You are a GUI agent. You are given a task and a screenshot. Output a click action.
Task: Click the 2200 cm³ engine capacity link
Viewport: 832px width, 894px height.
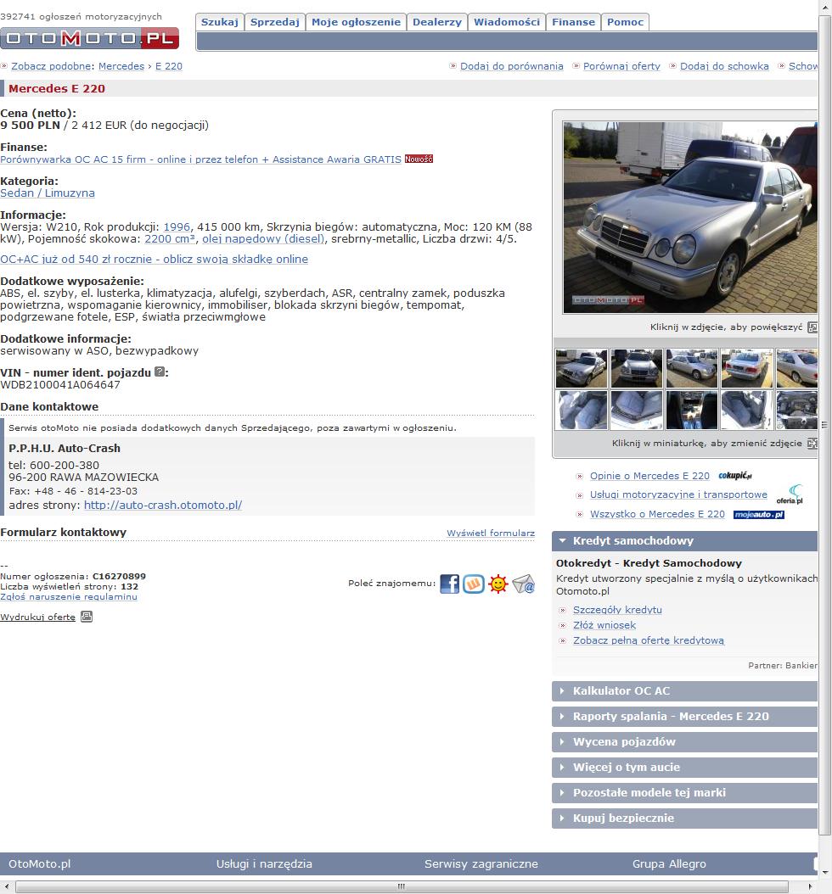[x=170, y=239]
